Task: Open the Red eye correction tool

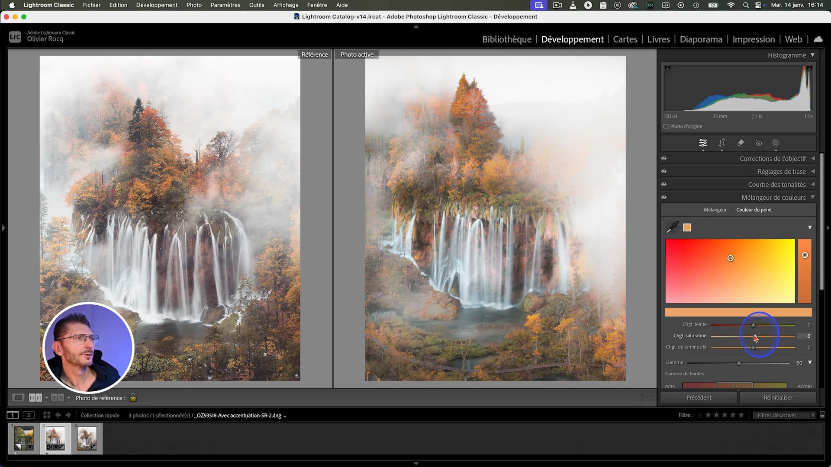Action: point(759,143)
